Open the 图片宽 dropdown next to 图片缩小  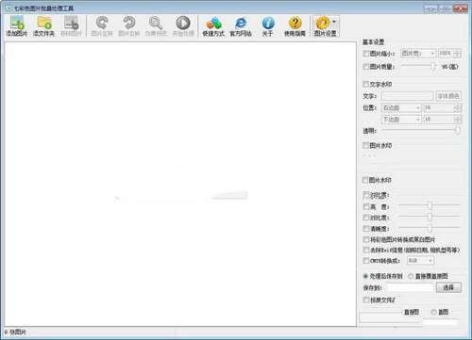pyautogui.click(x=418, y=54)
